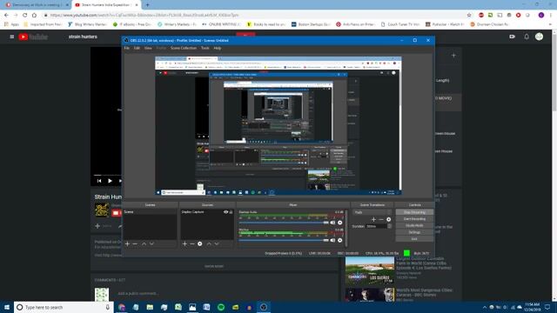The height and width of the screenshot is (313, 557).
Task: Move the scene up with the Scenes up arrow
Action: (x=144, y=243)
